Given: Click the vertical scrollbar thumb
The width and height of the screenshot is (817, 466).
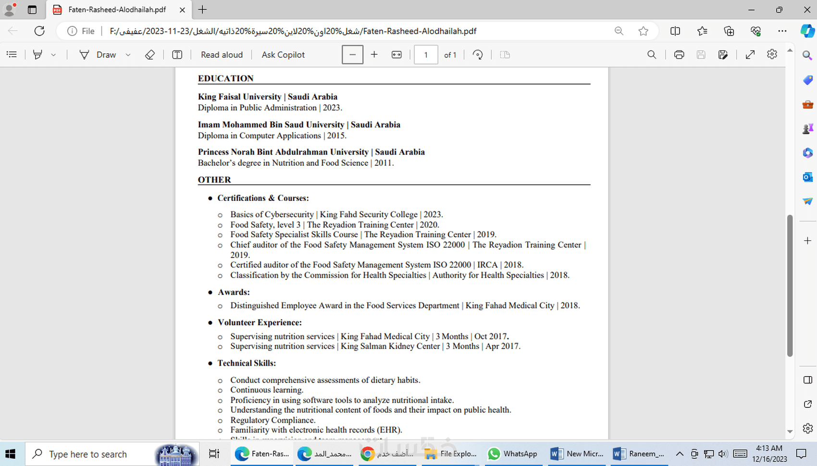Looking at the screenshot, I should [790, 286].
